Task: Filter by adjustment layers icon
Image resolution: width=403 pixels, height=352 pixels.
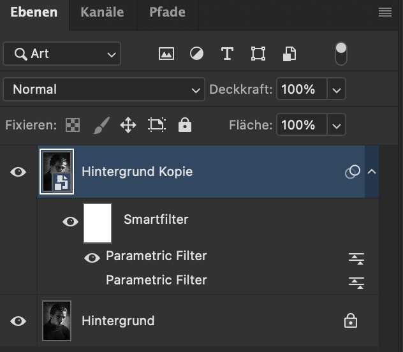Action: (196, 54)
